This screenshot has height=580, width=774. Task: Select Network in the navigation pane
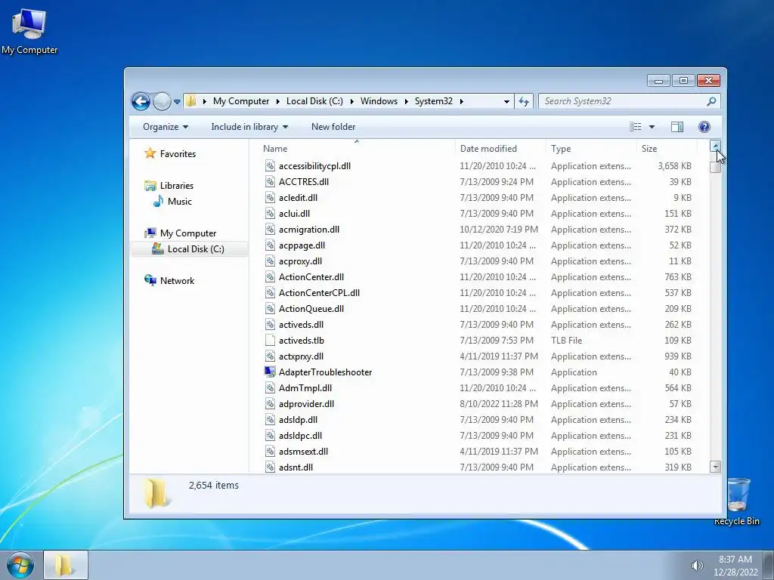(x=177, y=281)
